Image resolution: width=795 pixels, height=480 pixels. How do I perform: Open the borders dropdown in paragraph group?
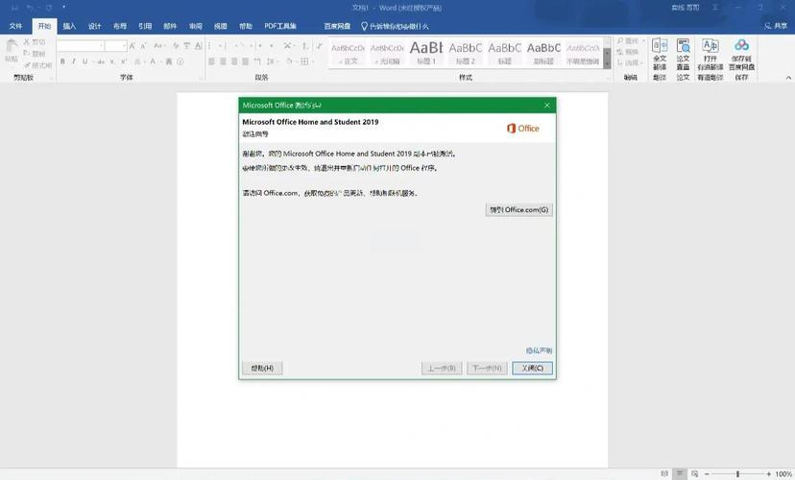pos(306,61)
